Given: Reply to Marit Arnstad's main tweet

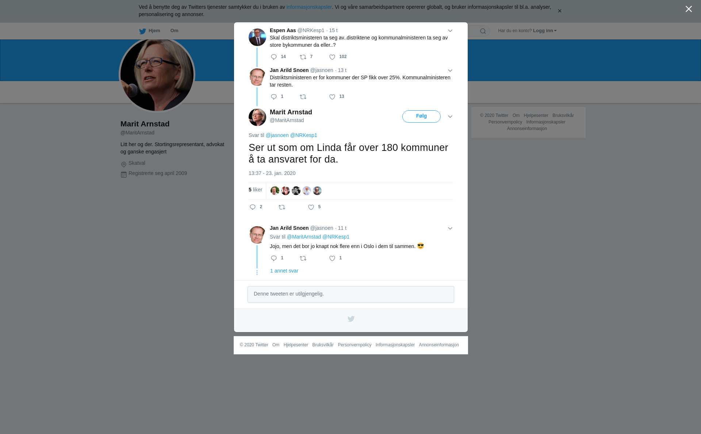Looking at the screenshot, I should click(x=253, y=207).
